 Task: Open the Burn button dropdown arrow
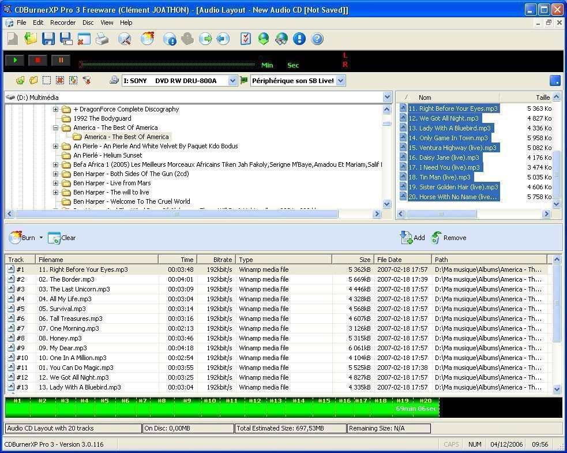coord(41,238)
